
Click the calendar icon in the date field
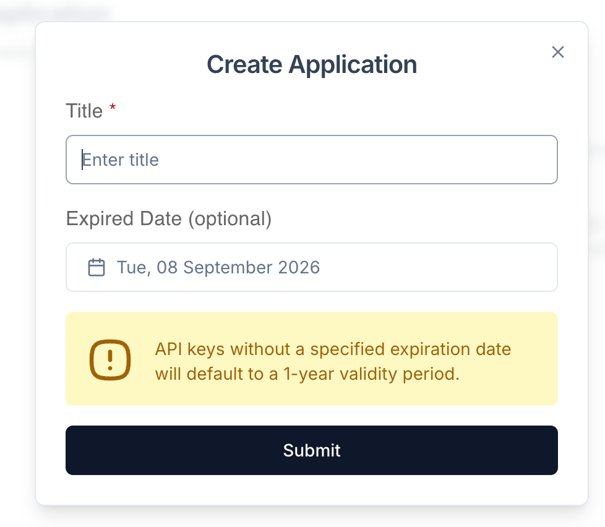pos(97,268)
